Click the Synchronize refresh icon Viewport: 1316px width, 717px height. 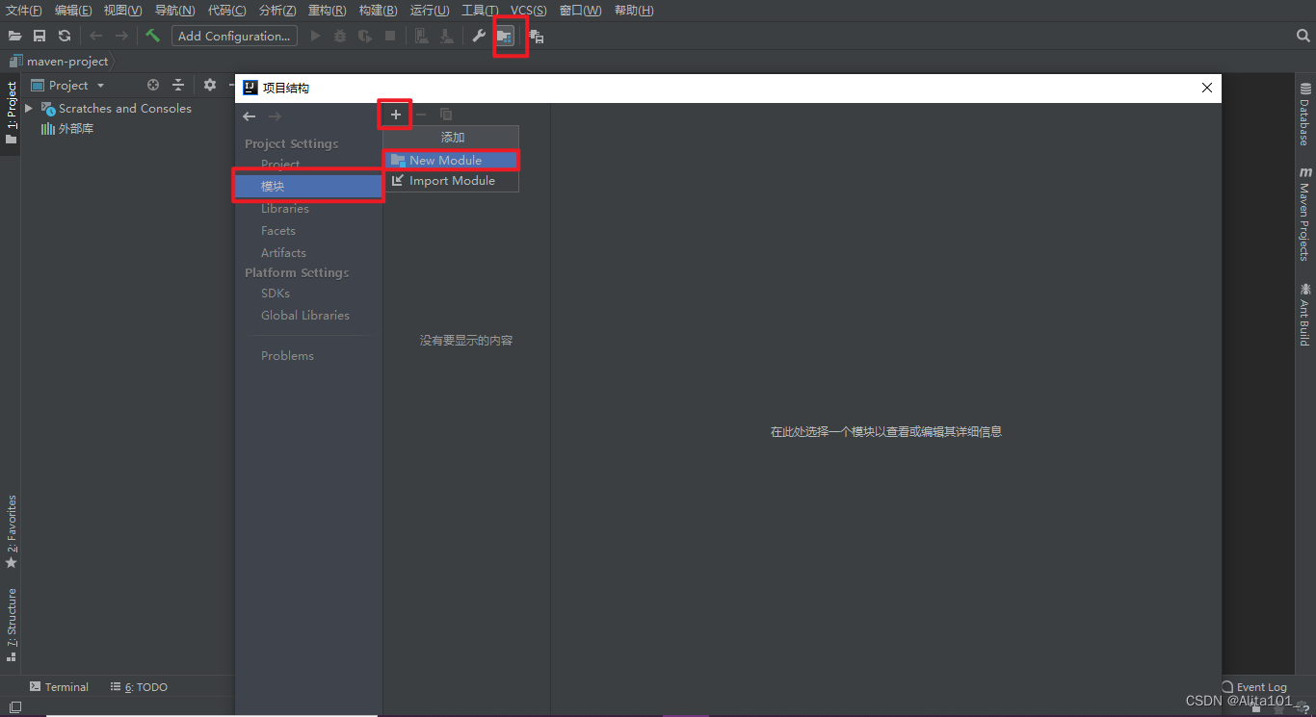click(x=65, y=36)
